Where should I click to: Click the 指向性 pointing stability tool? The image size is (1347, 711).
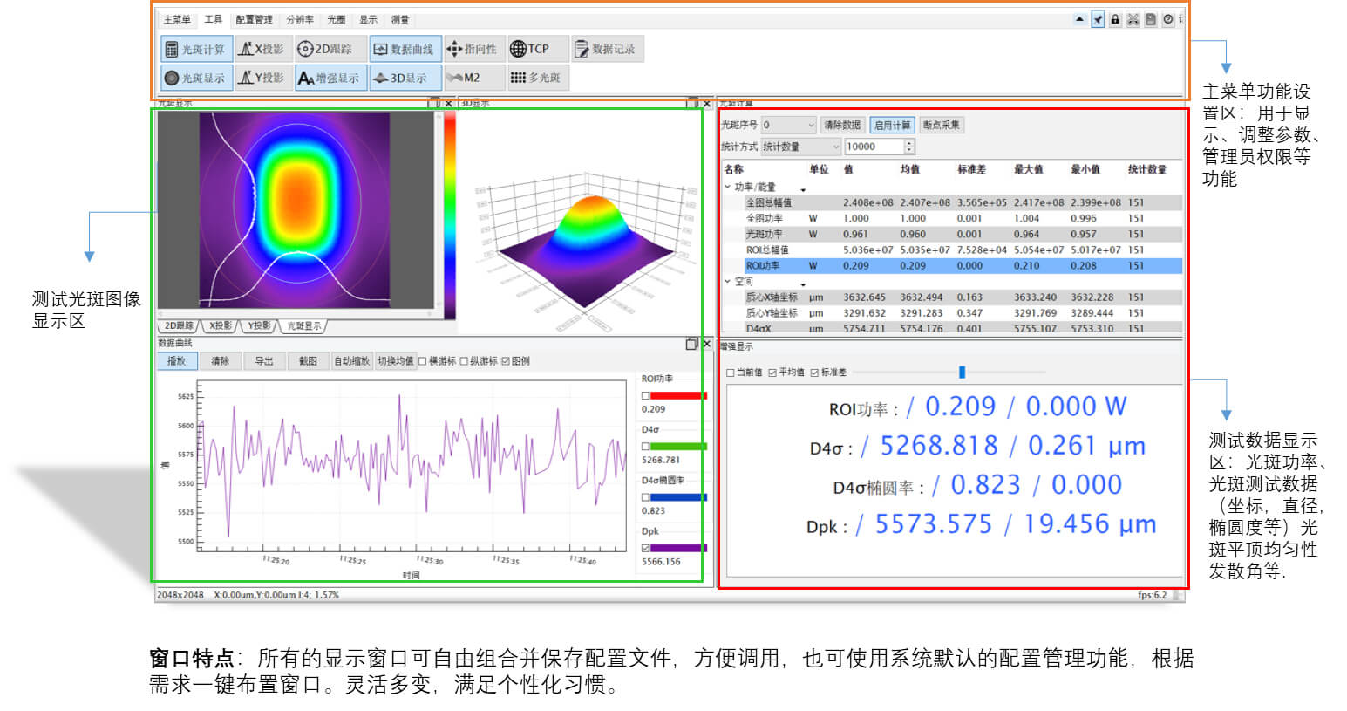(x=472, y=50)
